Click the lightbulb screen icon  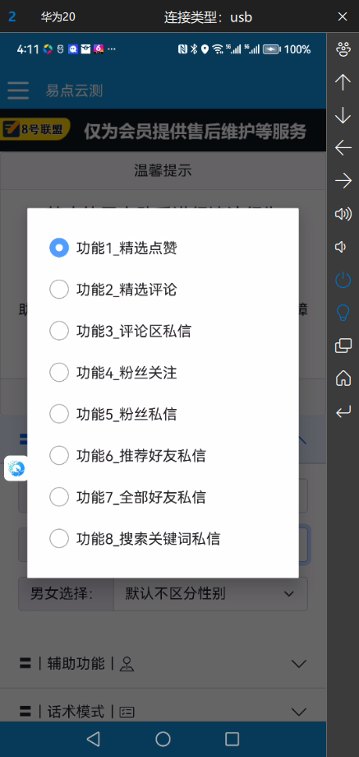click(343, 313)
